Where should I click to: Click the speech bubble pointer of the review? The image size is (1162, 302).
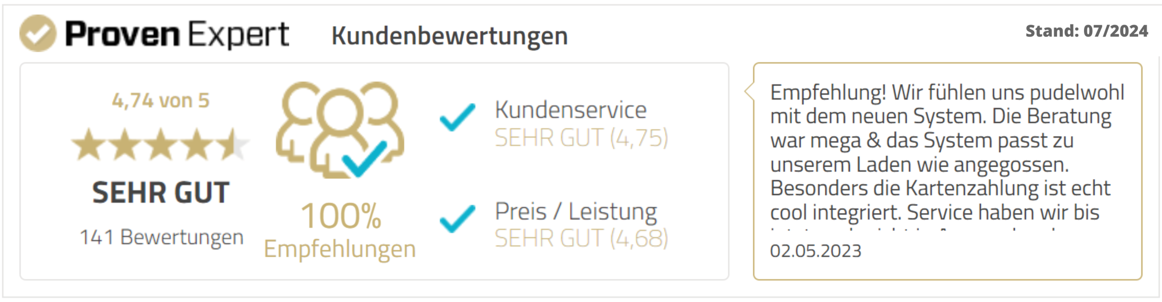[750, 91]
